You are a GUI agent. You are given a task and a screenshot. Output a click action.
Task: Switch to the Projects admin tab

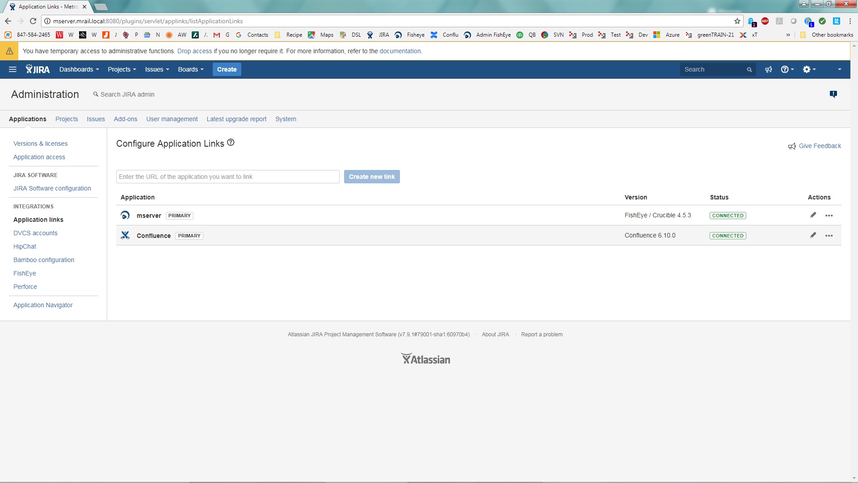point(67,119)
